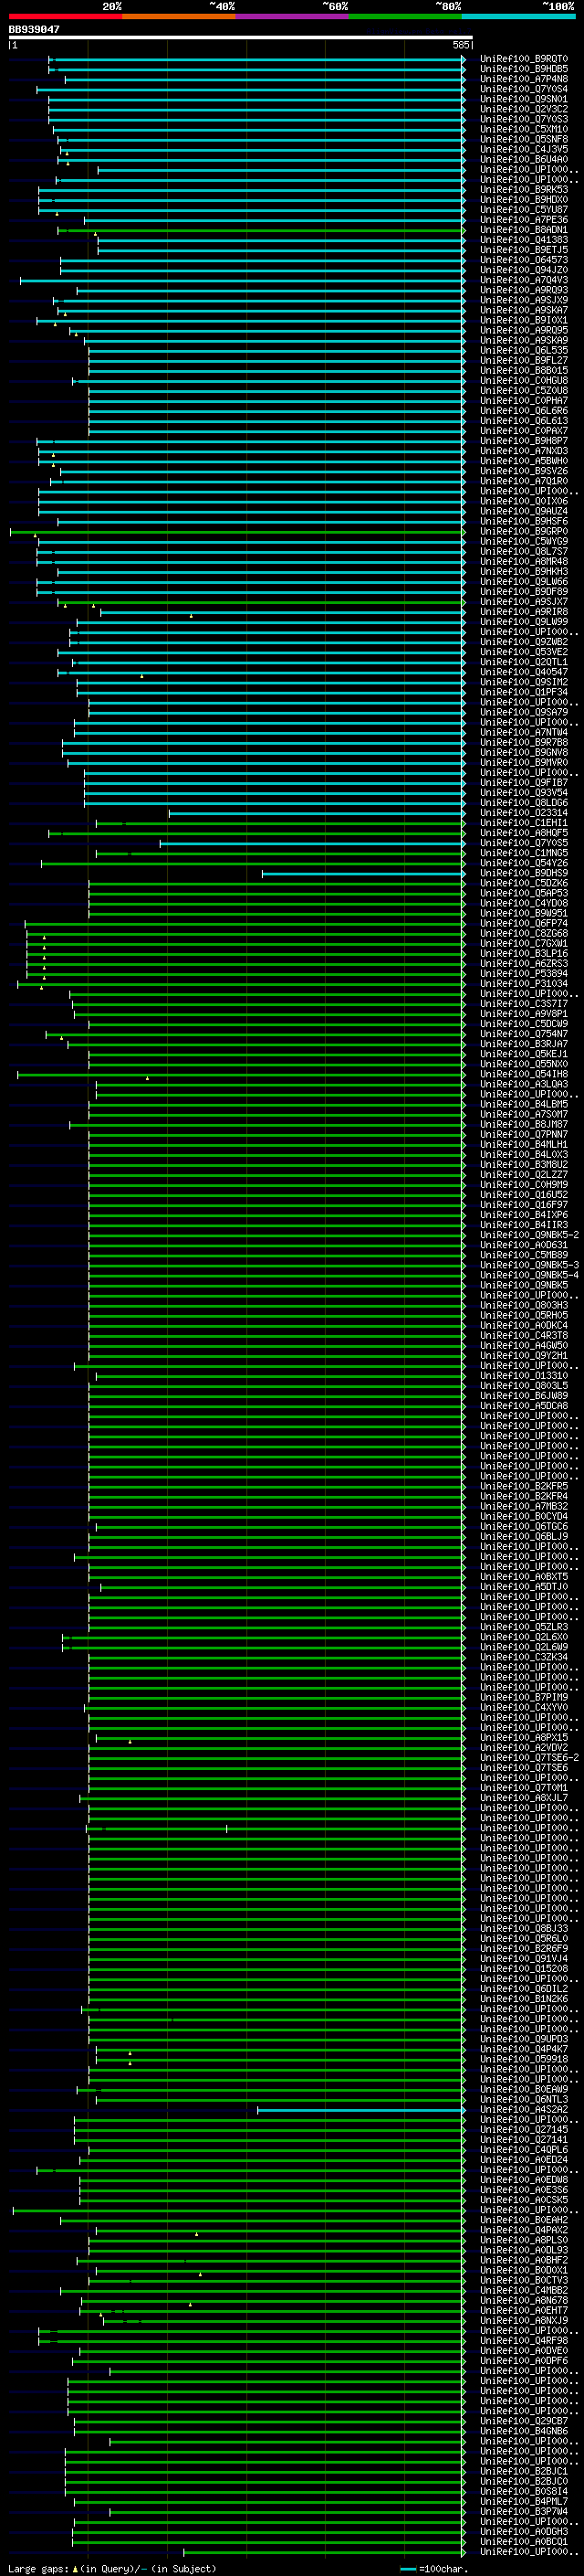This screenshot has width=584, height=2576.
Task: Select the UniRef100_B9MVR0 label
Action: tap(523, 762)
